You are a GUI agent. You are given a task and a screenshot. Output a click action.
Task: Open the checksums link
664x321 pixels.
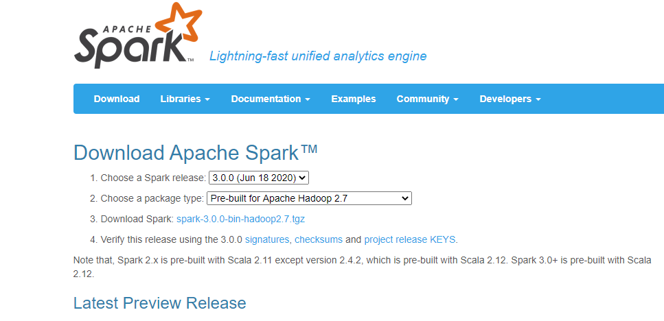[x=319, y=239]
